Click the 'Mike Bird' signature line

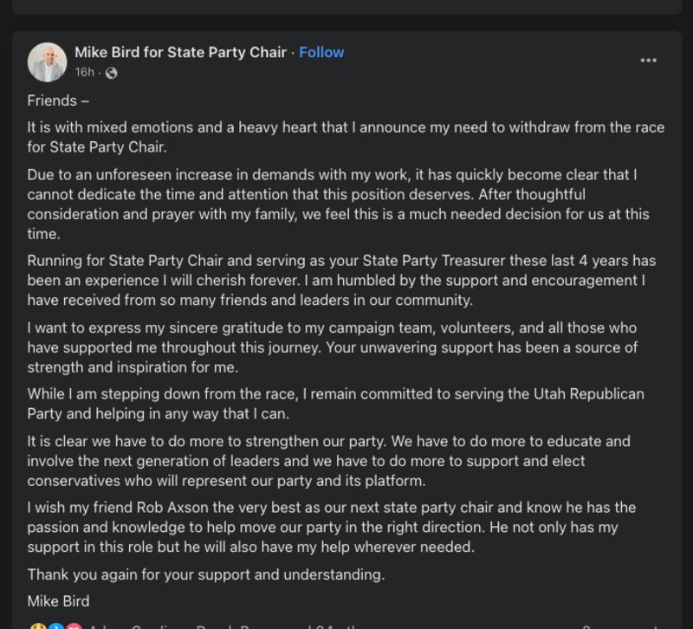coord(58,601)
